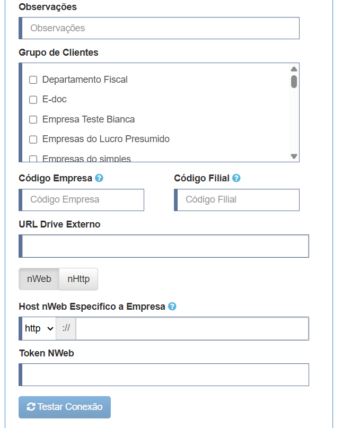The width and height of the screenshot is (342, 428).
Task: Check the Departamento Fiscal checkbox
Action: [33, 80]
